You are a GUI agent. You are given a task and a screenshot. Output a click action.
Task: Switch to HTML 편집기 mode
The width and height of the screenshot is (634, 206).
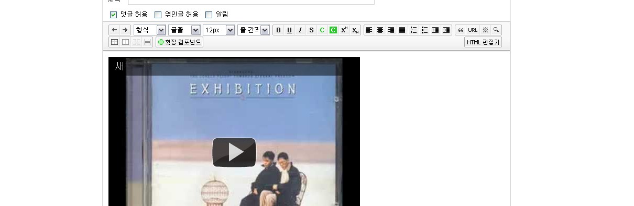[x=483, y=42]
